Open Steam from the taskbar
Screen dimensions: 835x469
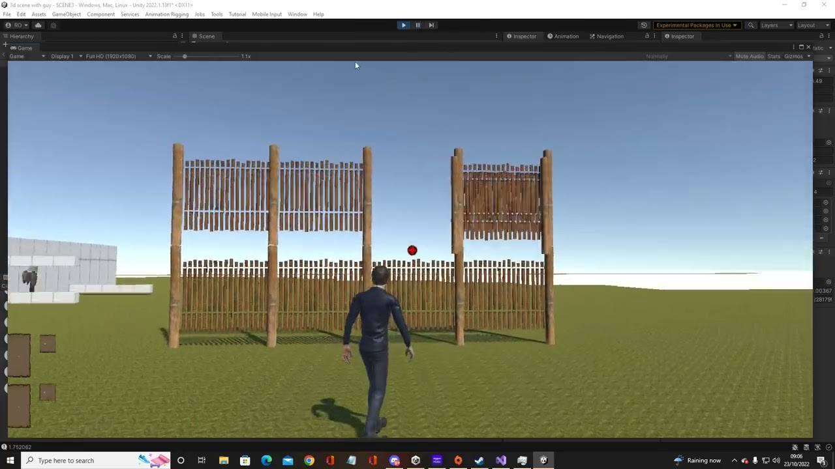tap(479, 461)
